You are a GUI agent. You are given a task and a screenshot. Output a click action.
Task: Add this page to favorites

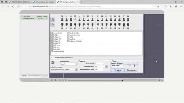coord(158,7)
